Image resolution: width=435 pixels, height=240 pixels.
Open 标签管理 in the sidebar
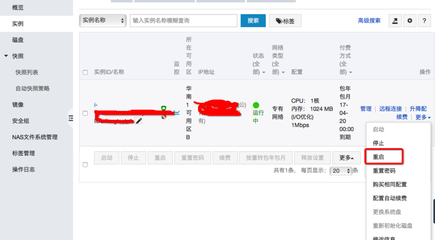[x=23, y=153]
